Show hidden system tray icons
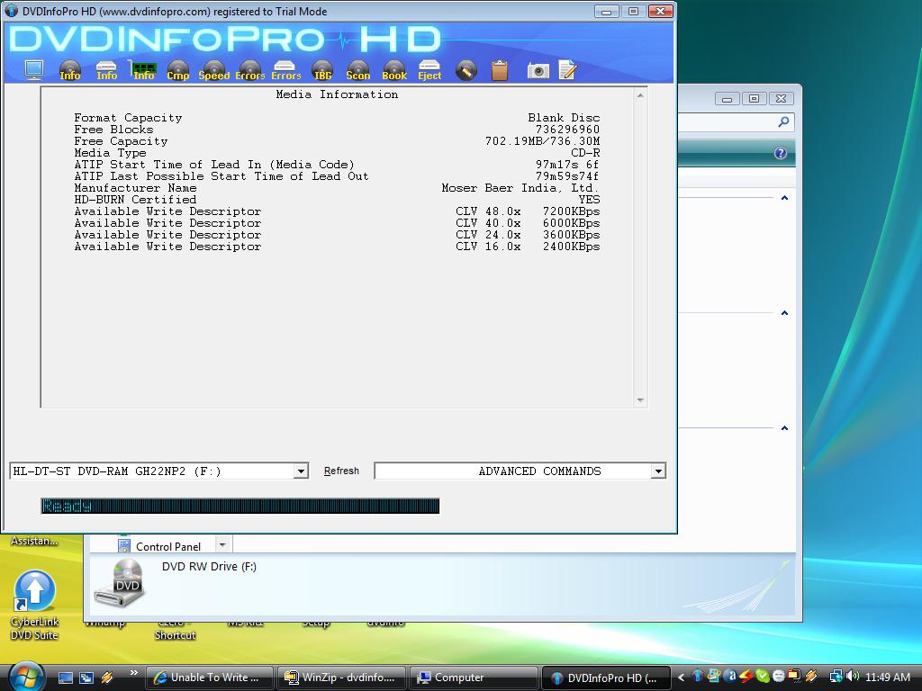This screenshot has height=691, width=922. (x=681, y=678)
